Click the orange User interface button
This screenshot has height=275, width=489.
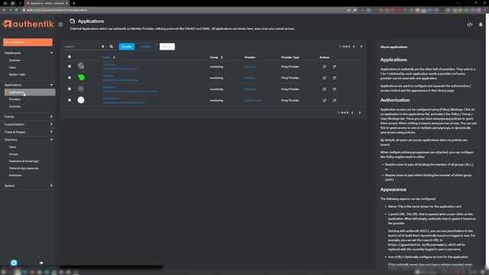point(28,42)
